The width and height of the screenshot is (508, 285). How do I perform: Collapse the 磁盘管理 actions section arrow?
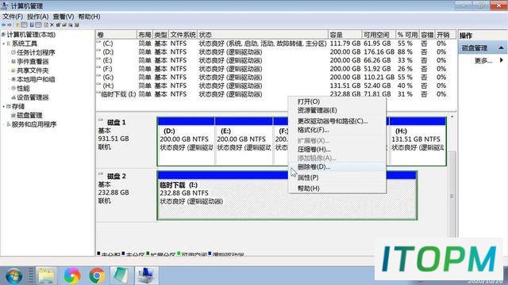coord(501,47)
